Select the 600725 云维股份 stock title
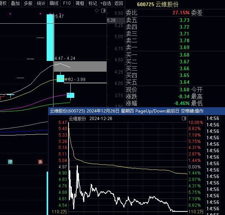 158,4
